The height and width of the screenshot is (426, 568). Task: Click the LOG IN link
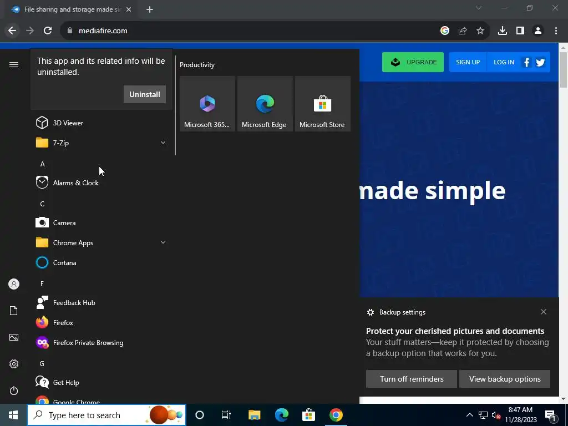504,62
